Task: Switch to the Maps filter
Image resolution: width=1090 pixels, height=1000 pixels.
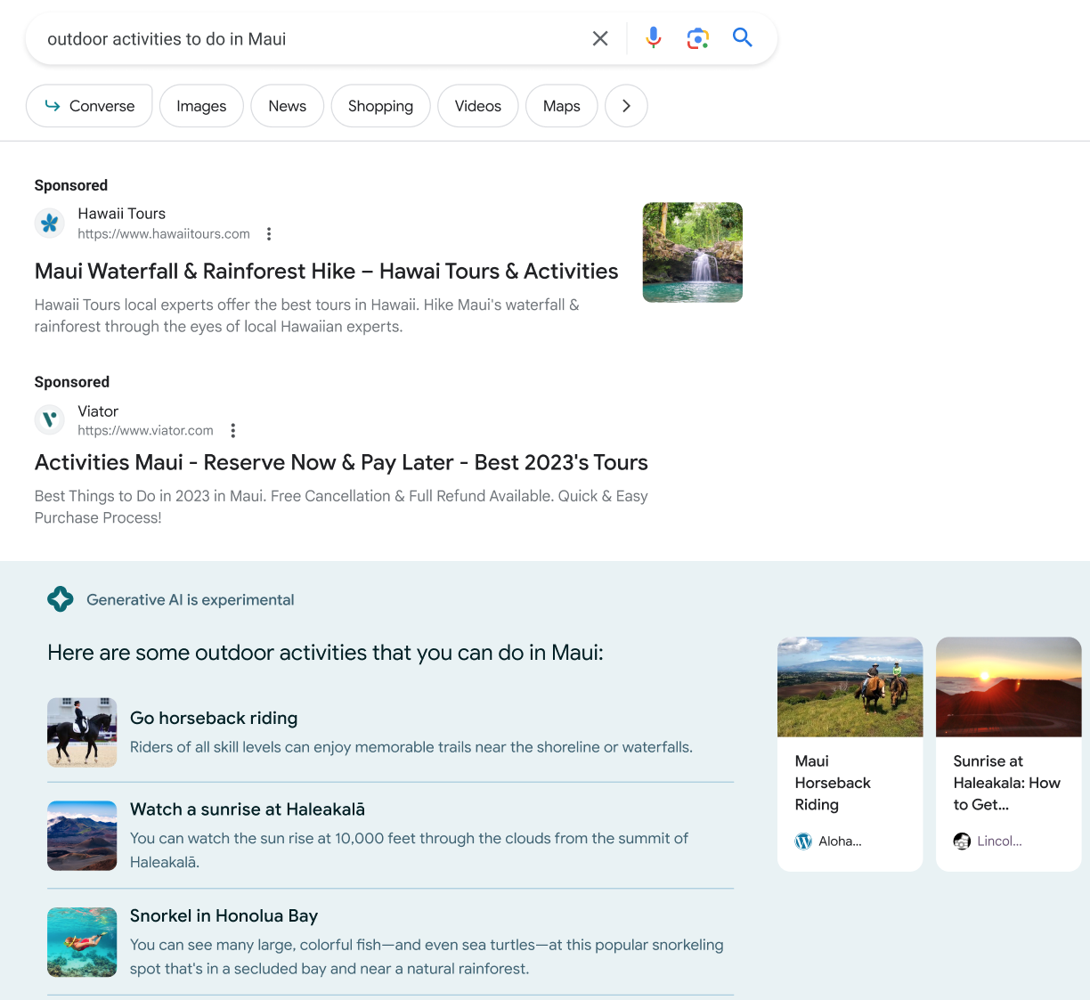Action: (x=562, y=106)
